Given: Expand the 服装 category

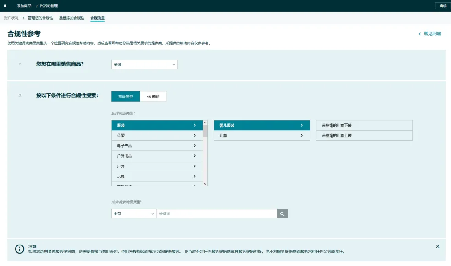Looking at the screenshot, I should coord(157,125).
